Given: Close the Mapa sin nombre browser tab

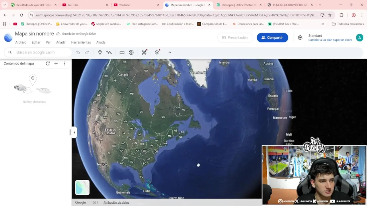Looking at the screenshot, I should (x=209, y=5).
